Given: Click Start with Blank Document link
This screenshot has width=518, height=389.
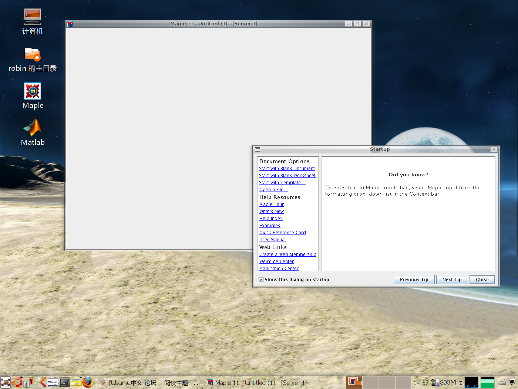Looking at the screenshot, I should pyautogui.click(x=287, y=169).
